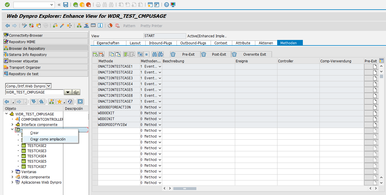
Task: Click the Pre-Exit delete button
Action: click(185, 54)
